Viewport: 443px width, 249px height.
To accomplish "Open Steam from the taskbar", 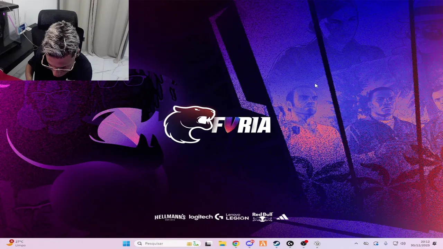I will [x=277, y=243].
